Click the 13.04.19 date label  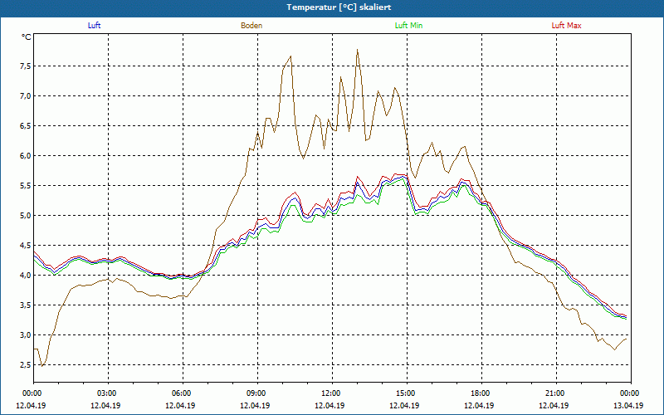[628, 406]
